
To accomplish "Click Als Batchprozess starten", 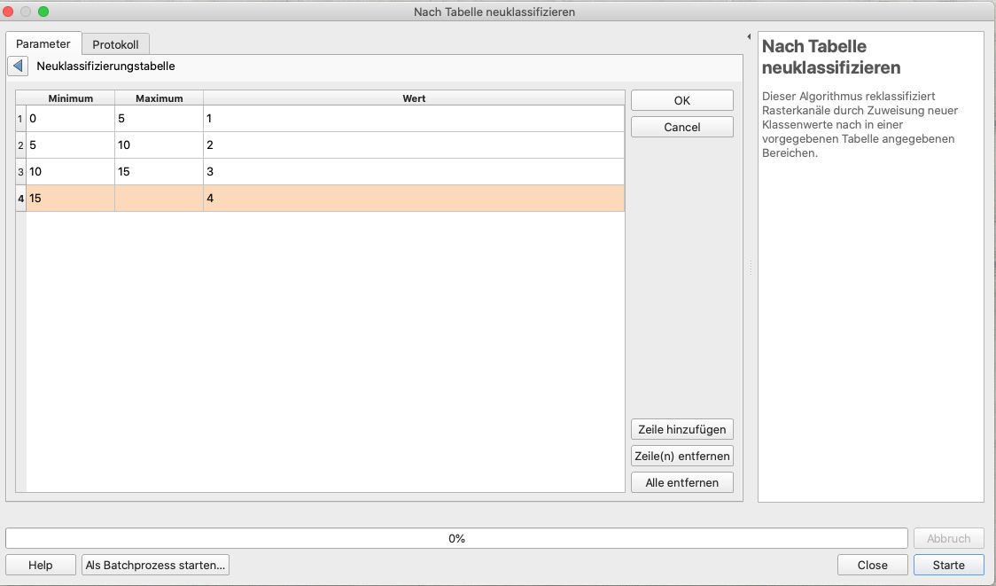I will (156, 566).
